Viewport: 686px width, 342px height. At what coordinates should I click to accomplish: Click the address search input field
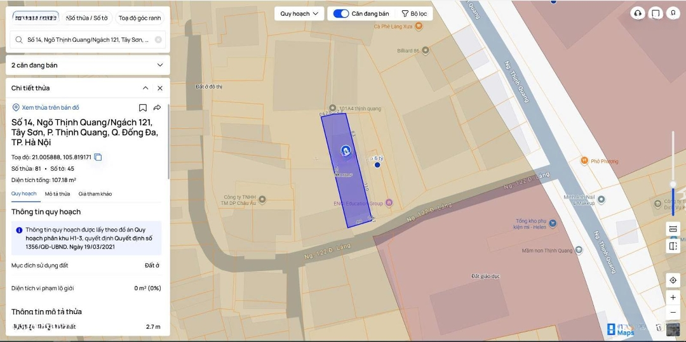point(88,39)
